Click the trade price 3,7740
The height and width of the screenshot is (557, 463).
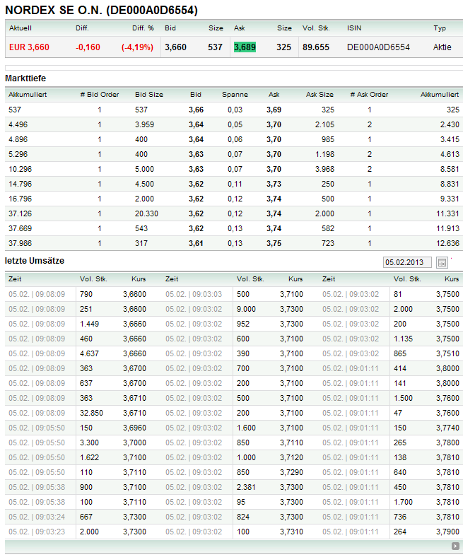tap(447, 428)
